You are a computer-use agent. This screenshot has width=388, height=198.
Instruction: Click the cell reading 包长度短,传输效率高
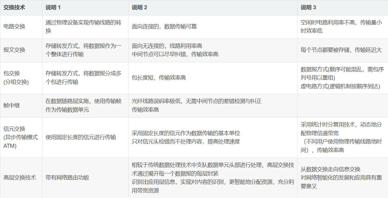159,77
